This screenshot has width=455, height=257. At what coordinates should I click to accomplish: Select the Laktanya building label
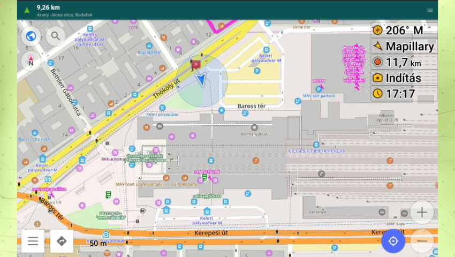click(317, 212)
